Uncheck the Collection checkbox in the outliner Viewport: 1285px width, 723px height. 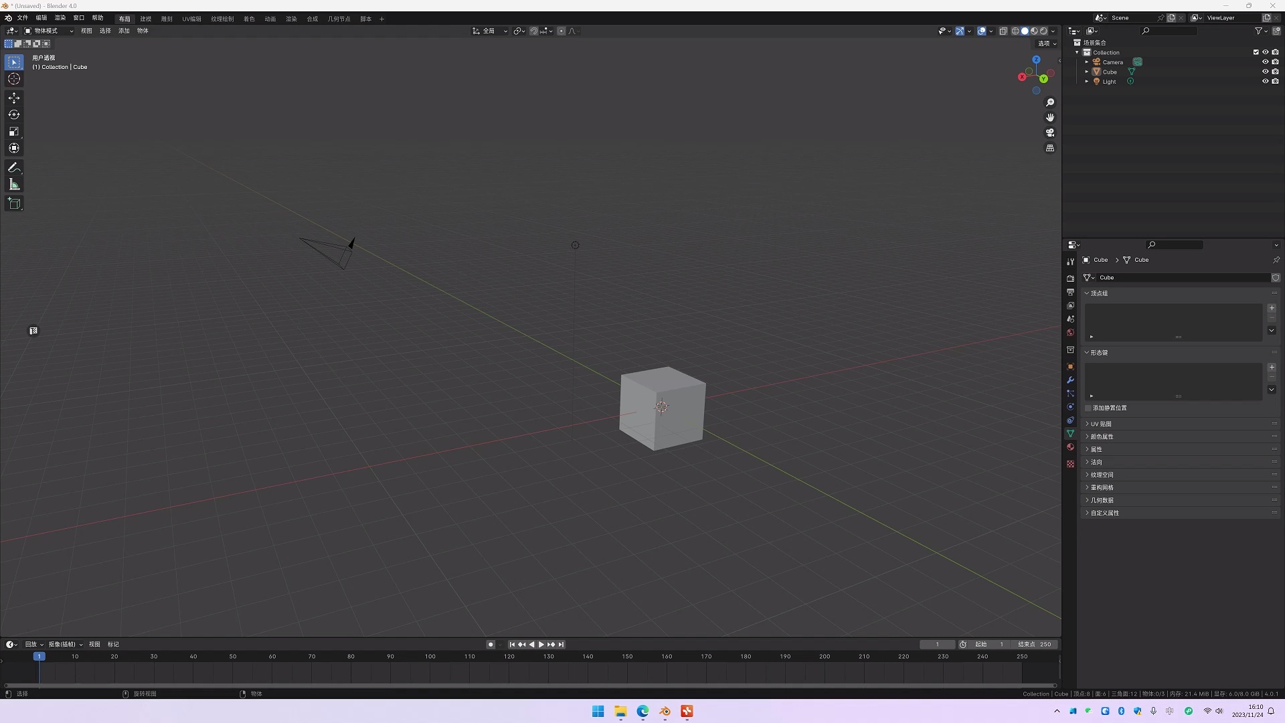tap(1256, 52)
